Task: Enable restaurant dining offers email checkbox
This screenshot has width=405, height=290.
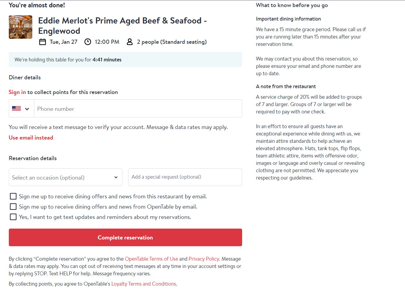Action: 13,196
